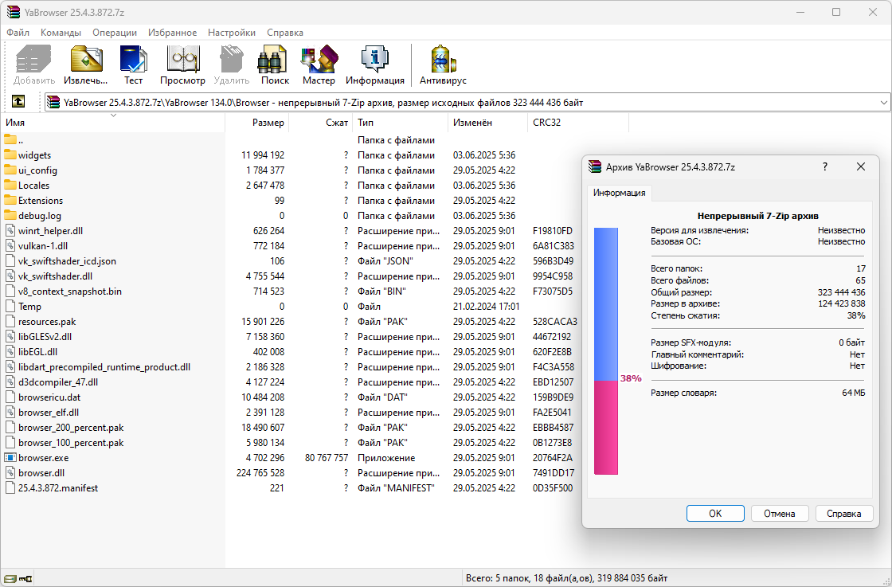Open the View (Просмотр) tool

tap(182, 65)
